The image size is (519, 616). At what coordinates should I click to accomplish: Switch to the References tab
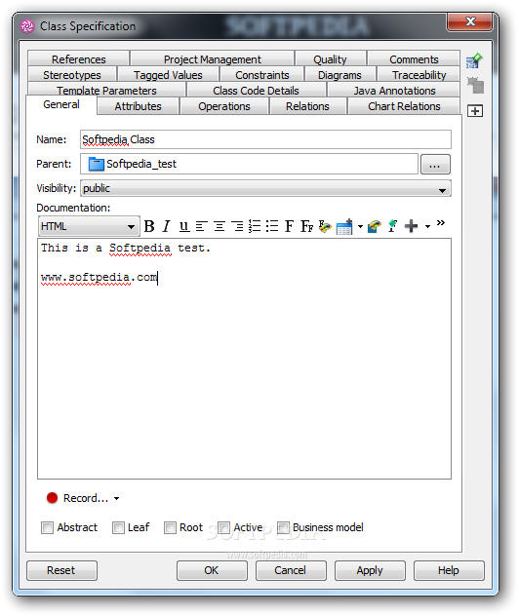pyautogui.click(x=79, y=58)
